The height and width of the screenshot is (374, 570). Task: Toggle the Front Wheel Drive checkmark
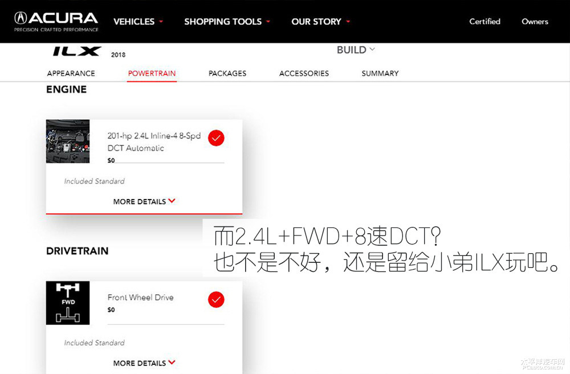coord(216,299)
